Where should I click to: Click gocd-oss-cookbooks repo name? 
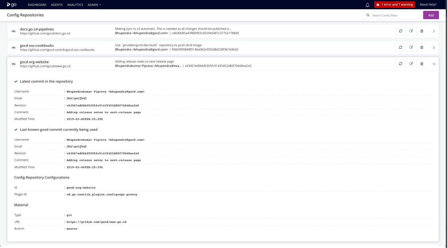[x=37, y=45]
